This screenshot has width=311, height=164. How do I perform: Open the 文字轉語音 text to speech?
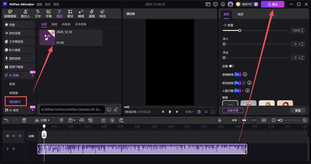point(19,42)
